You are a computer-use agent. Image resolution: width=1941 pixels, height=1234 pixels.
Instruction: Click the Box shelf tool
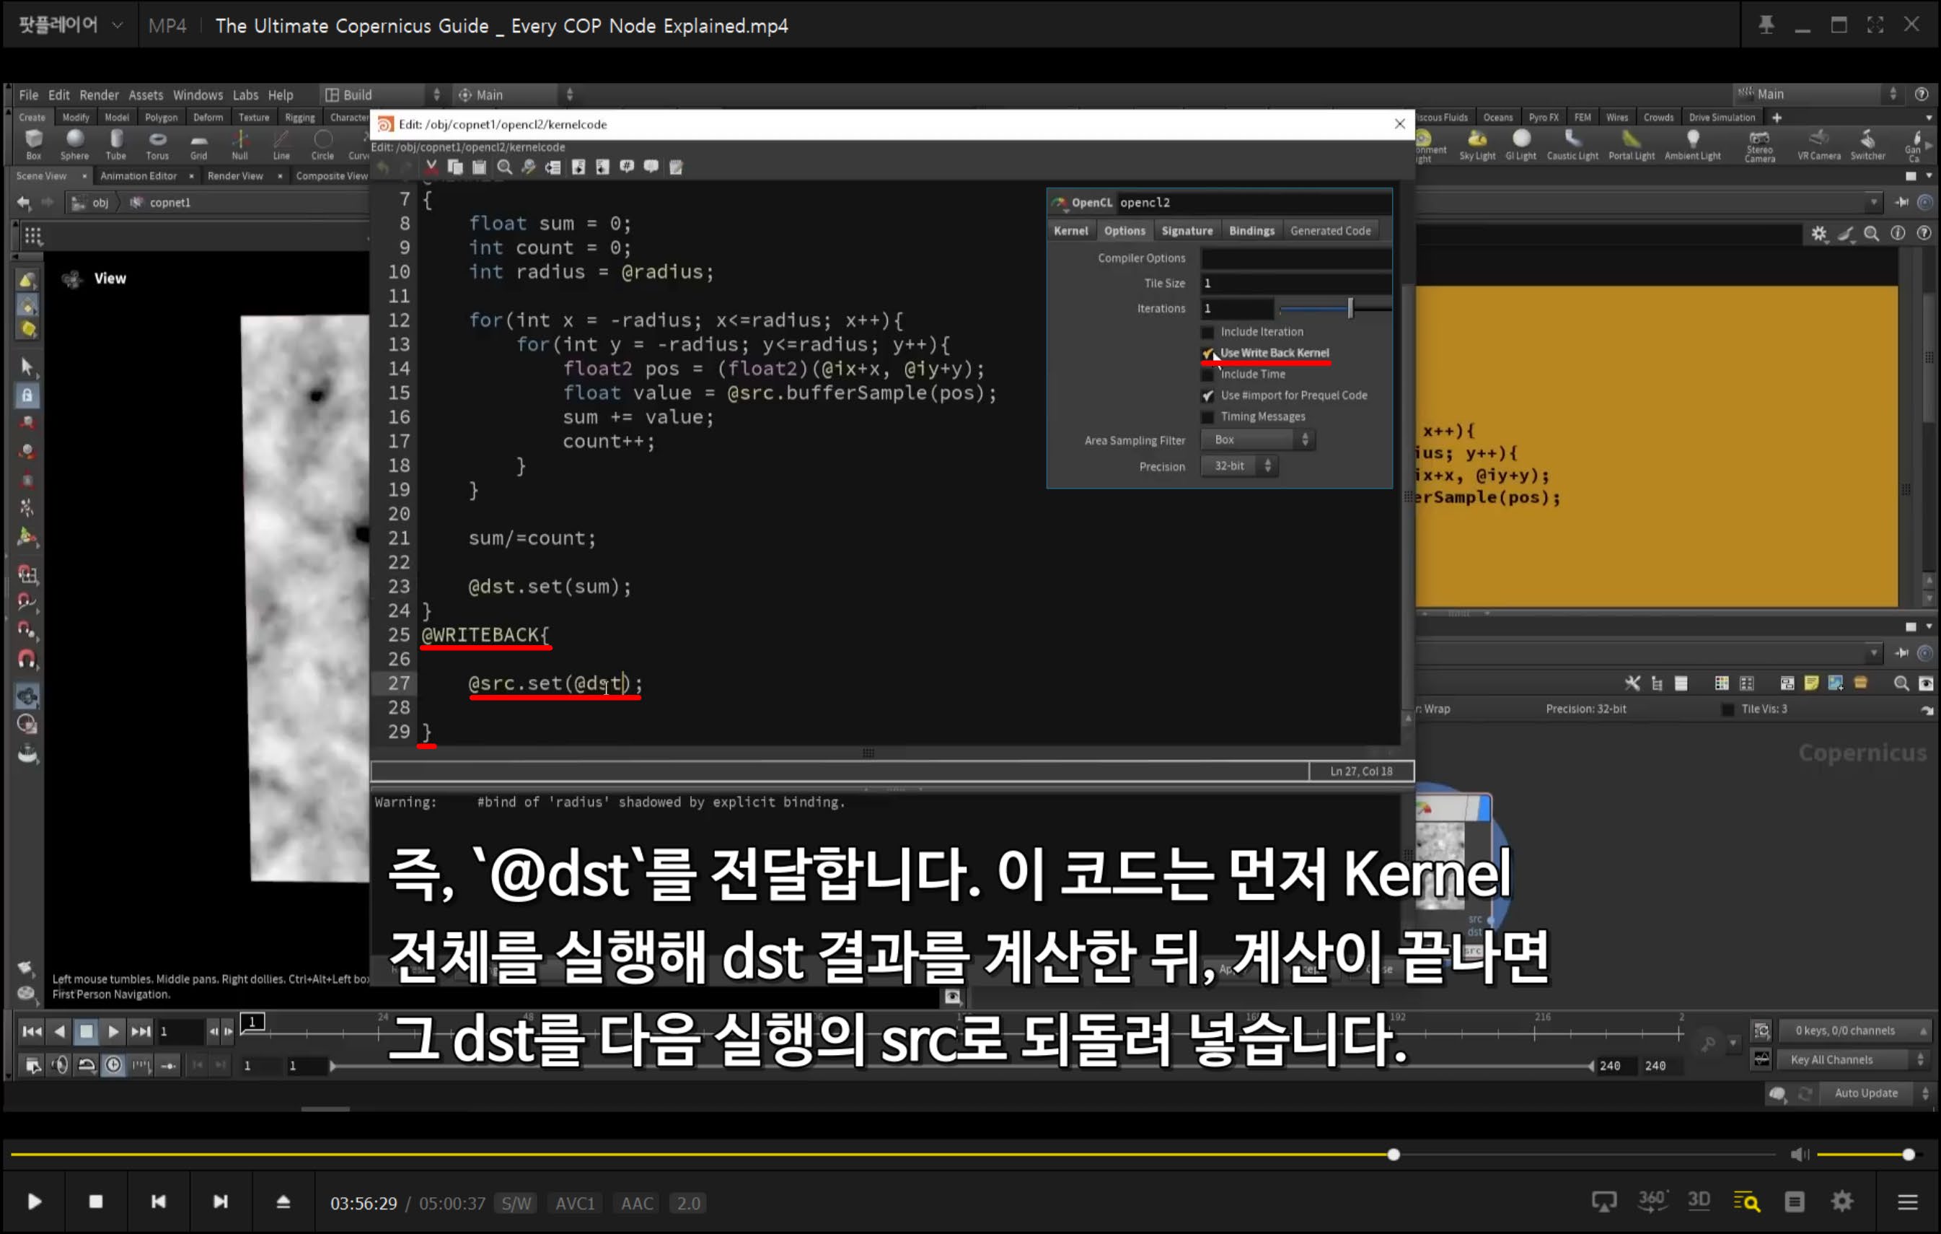pyautogui.click(x=34, y=144)
